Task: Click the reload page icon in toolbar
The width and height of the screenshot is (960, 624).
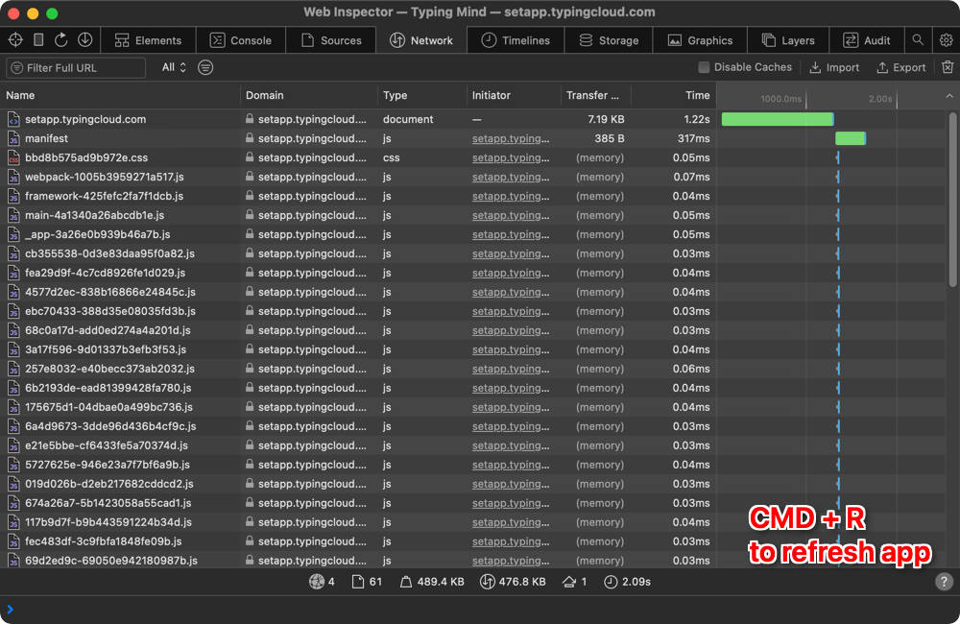Action: [x=61, y=39]
